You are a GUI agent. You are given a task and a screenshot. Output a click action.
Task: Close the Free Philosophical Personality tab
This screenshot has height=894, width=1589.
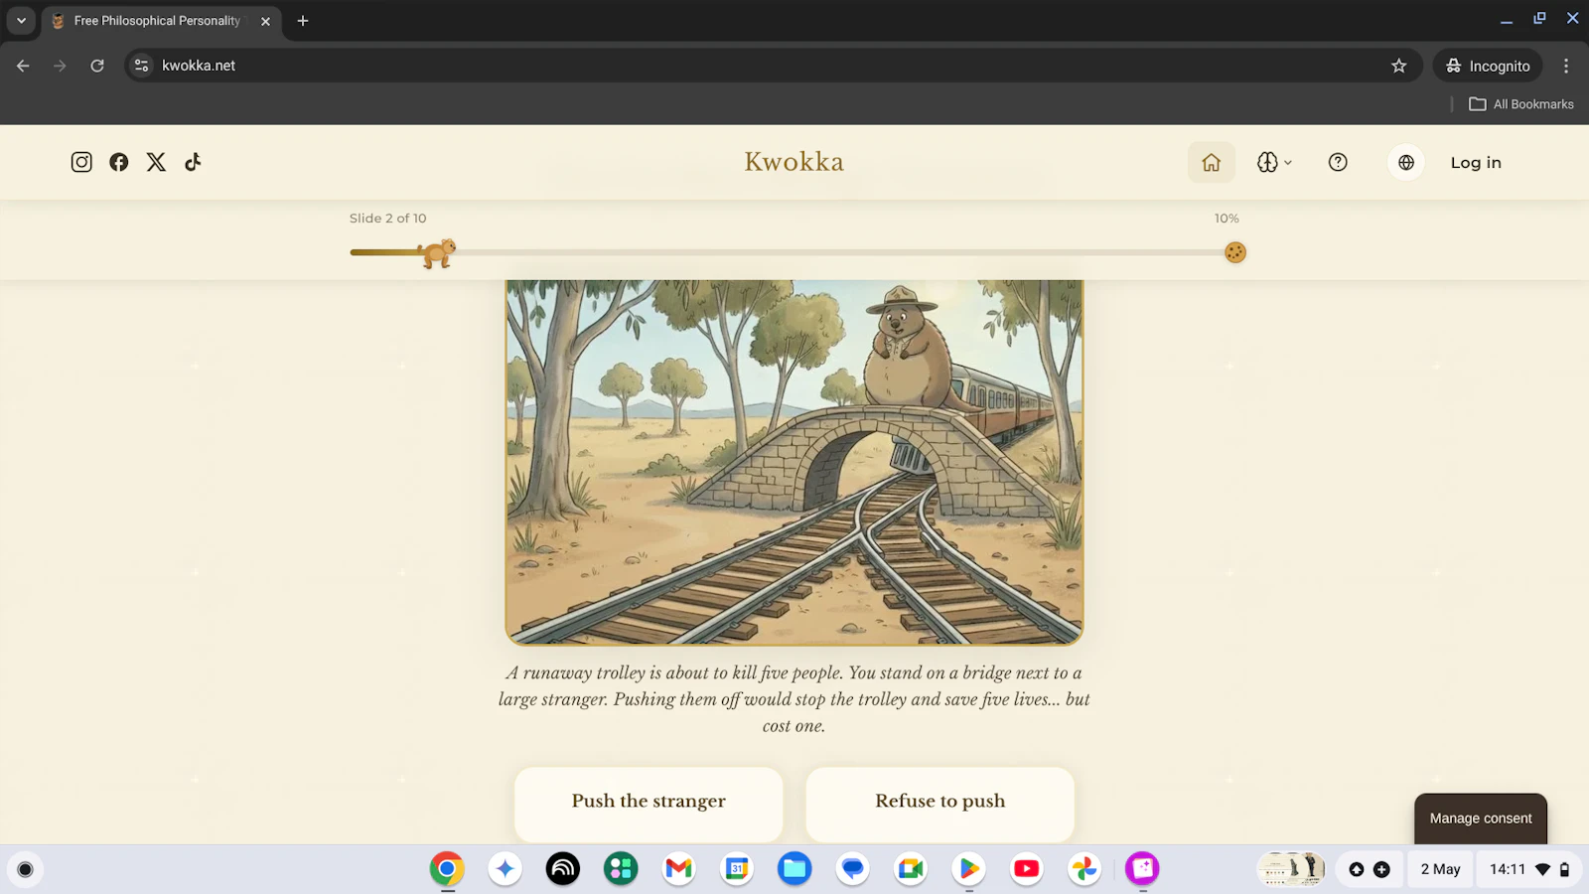pos(265,21)
